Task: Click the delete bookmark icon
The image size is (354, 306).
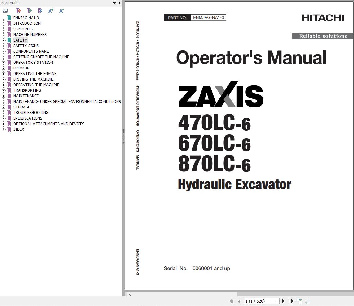Action: pyautogui.click(x=19, y=11)
